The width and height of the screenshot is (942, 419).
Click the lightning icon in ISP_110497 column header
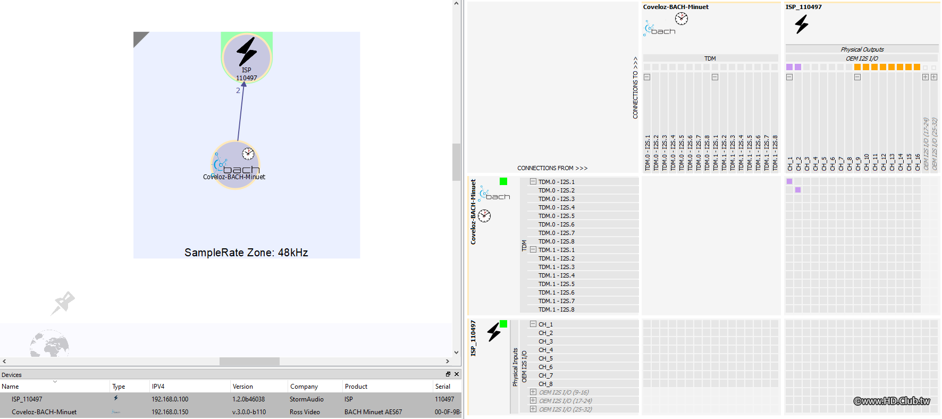pos(802,24)
